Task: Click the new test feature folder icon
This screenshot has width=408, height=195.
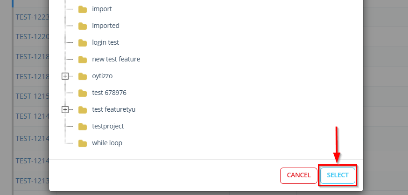Action: 83,60
